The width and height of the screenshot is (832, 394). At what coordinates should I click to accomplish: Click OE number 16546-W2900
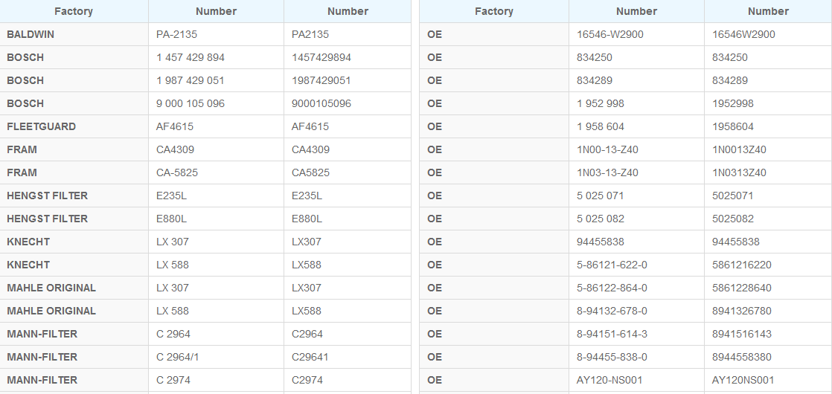tap(610, 34)
